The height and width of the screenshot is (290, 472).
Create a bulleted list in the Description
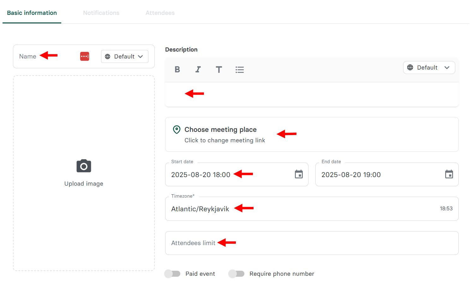(x=240, y=70)
